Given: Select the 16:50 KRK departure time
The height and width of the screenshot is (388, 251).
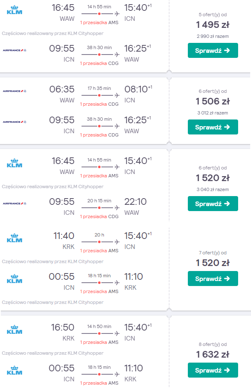Looking at the screenshot, I should point(62,328).
